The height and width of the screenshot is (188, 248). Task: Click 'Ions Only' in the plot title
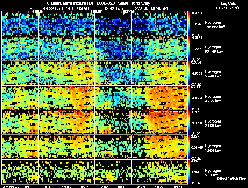coord(141,3)
